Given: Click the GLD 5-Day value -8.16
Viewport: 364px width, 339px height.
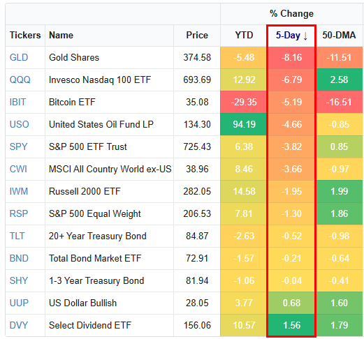Looking at the screenshot, I should click(291, 57).
